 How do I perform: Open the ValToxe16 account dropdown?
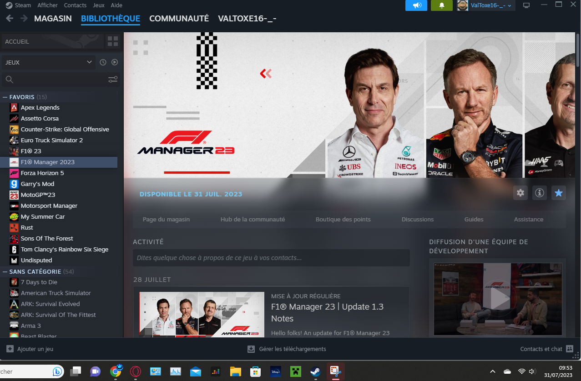pyautogui.click(x=491, y=5)
